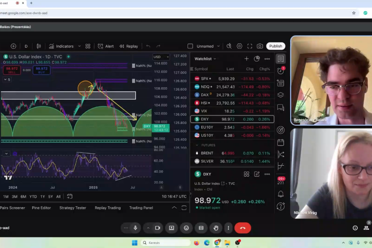Turn off camera in Google Meet
Viewport: 372px width, 248px height.
click(157, 228)
